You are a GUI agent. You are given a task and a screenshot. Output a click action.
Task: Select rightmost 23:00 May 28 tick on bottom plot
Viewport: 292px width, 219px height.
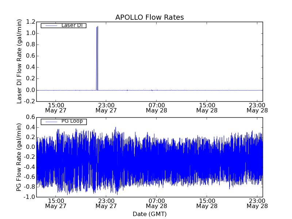pos(257,203)
